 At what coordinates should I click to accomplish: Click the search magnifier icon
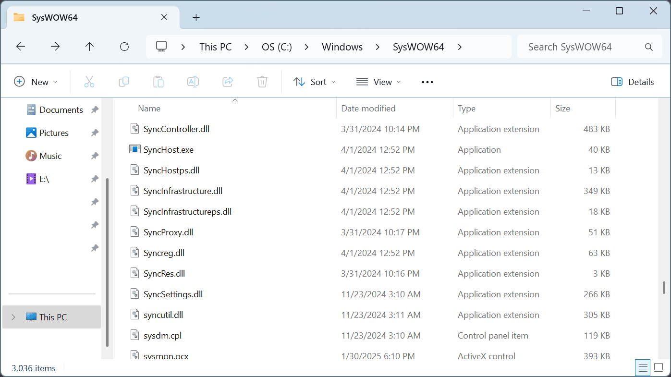click(x=649, y=47)
